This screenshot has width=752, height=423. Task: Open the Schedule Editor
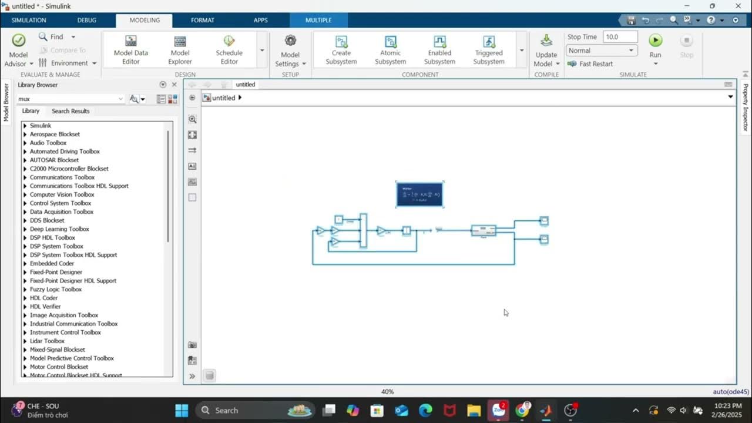(x=229, y=51)
